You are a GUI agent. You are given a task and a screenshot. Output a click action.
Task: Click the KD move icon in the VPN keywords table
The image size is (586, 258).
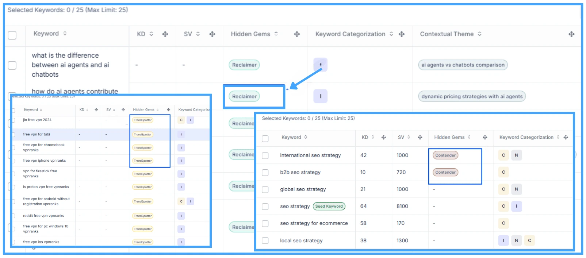coord(96,109)
